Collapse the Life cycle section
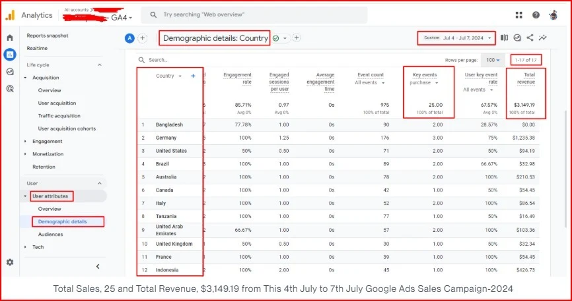 coord(100,65)
